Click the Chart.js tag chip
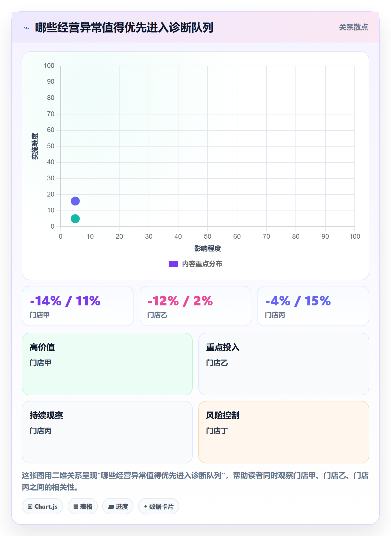Viewport: 391px width, 536px height. [42, 506]
